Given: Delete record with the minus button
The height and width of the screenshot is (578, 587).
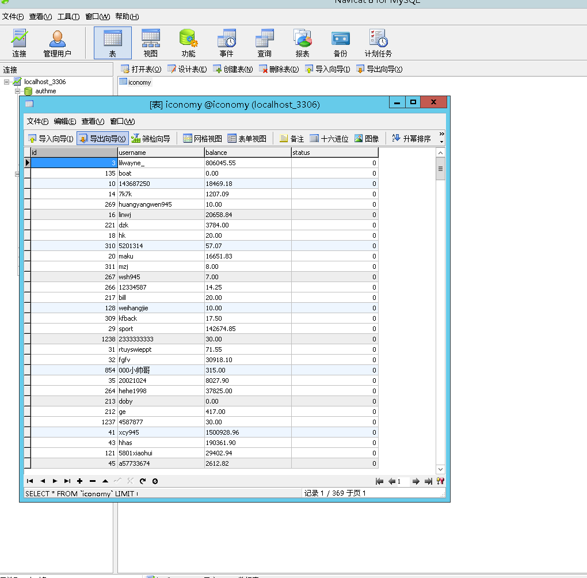Looking at the screenshot, I should click(x=93, y=481).
